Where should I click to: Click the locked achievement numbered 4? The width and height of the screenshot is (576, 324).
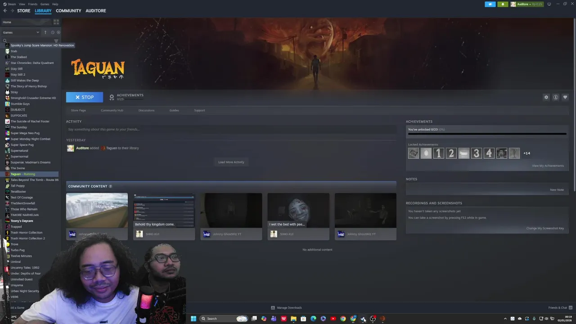489,153
